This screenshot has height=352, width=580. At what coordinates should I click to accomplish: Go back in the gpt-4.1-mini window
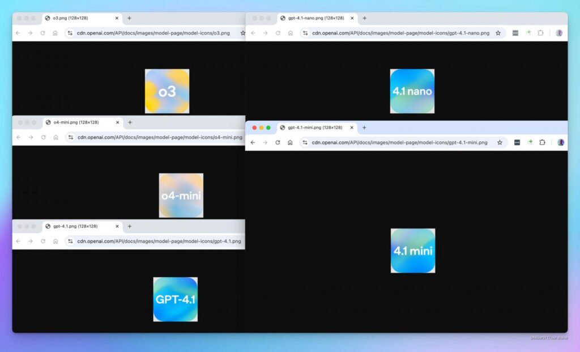253,142
